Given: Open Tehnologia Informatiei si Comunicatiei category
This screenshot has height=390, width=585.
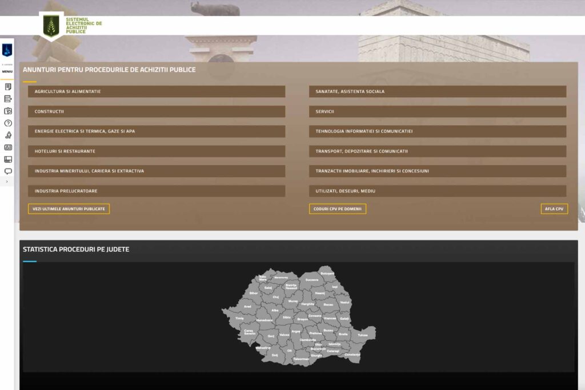Looking at the screenshot, I should (x=438, y=131).
